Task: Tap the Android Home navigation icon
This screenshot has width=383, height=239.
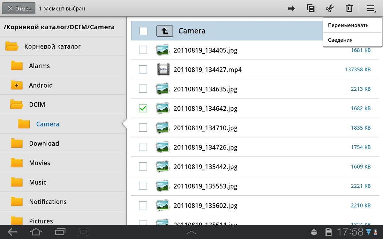Action: (36, 232)
